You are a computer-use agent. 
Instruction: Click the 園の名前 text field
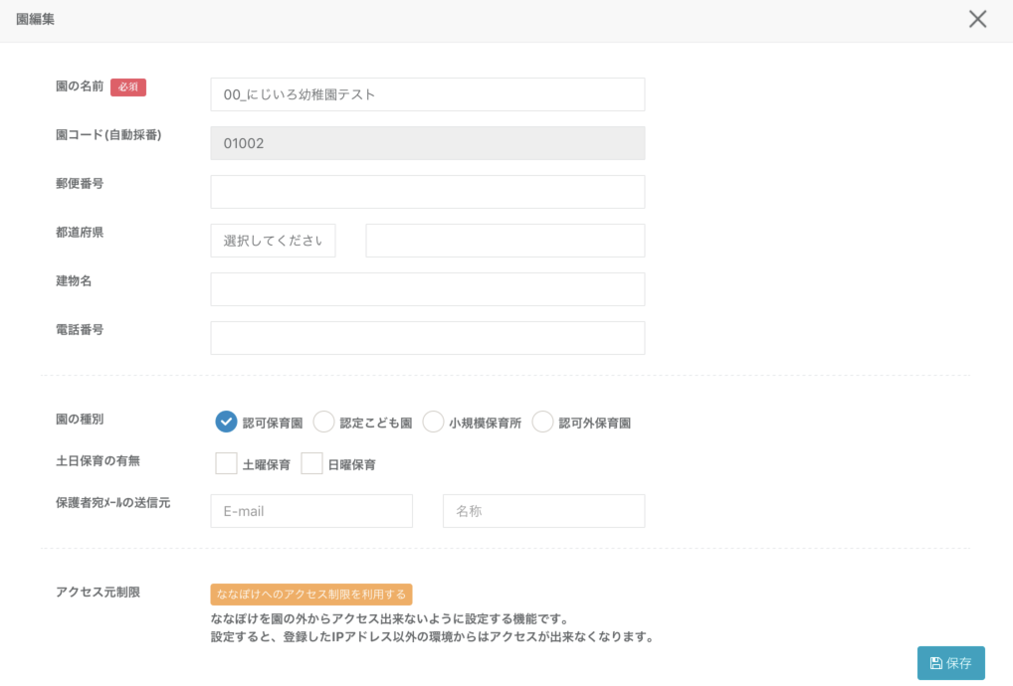point(427,94)
